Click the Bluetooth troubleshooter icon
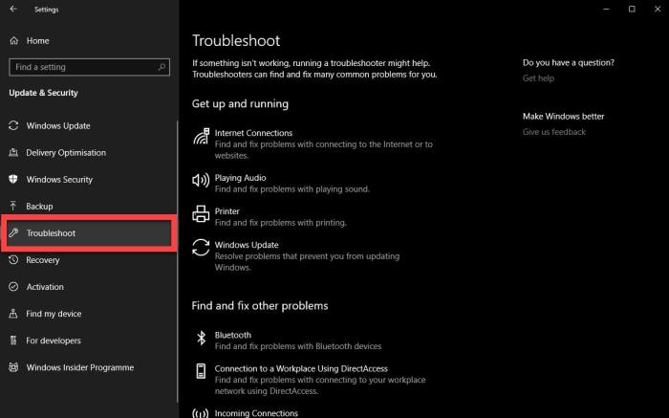This screenshot has height=418, width=669. [x=201, y=338]
